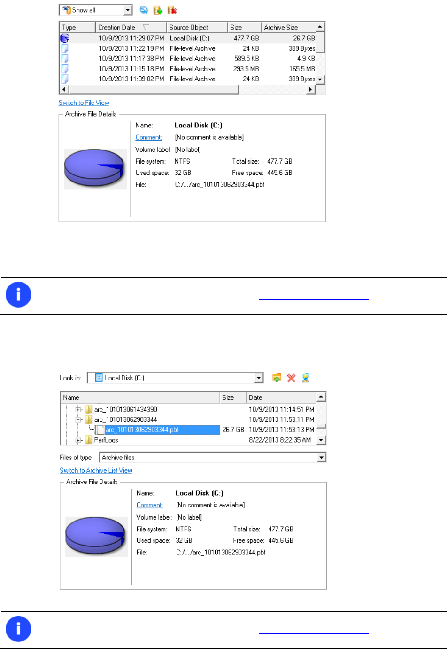Click the Size column header in file view

[233, 398]
